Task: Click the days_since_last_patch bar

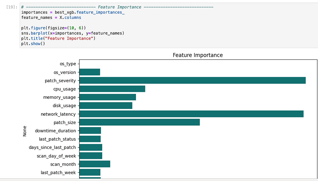Action: [91, 147]
